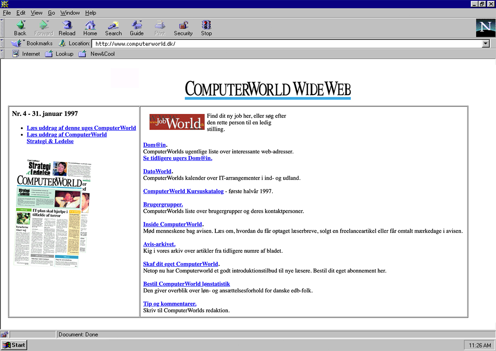This screenshot has width=496, height=351.
Task: Go to the Home page icon
Action: click(90, 28)
